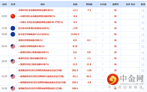
Task: Click Eurozone flag icon at 19:00
Action: click(x=13, y=34)
